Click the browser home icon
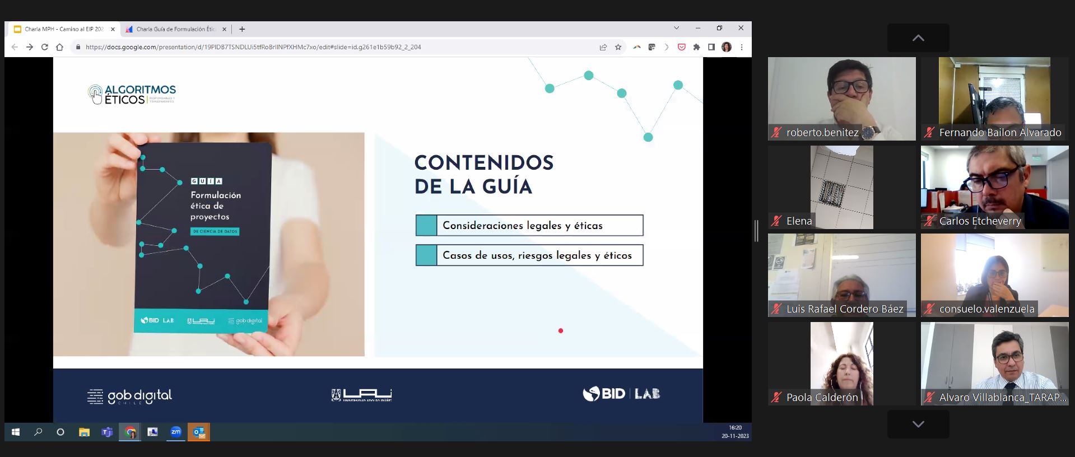 [59, 47]
